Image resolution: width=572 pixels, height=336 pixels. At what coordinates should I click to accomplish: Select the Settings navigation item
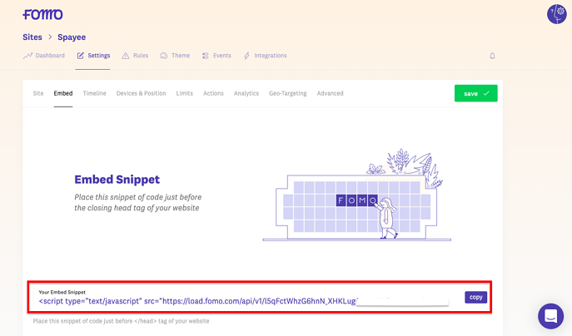pyautogui.click(x=93, y=56)
